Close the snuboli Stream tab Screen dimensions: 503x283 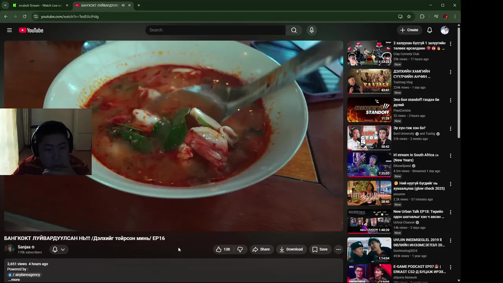[67, 6]
